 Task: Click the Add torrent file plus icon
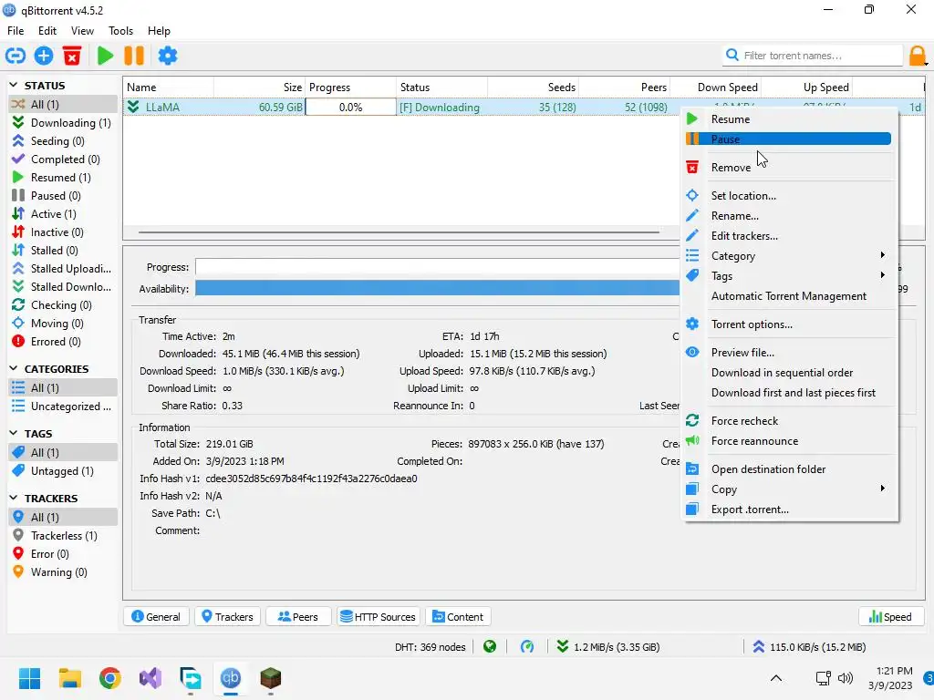point(44,56)
